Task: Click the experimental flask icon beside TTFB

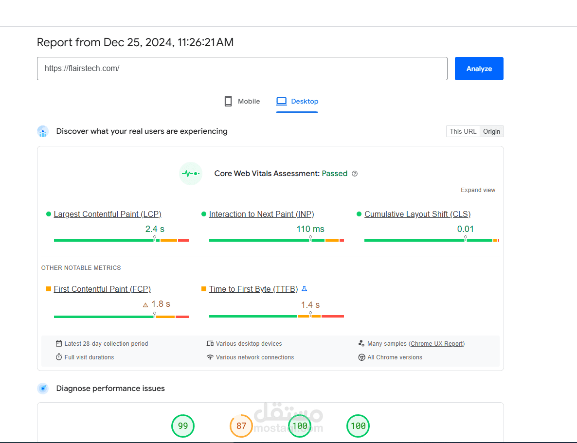Action: click(305, 289)
